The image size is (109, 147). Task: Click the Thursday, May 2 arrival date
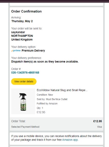click(x=22, y=21)
